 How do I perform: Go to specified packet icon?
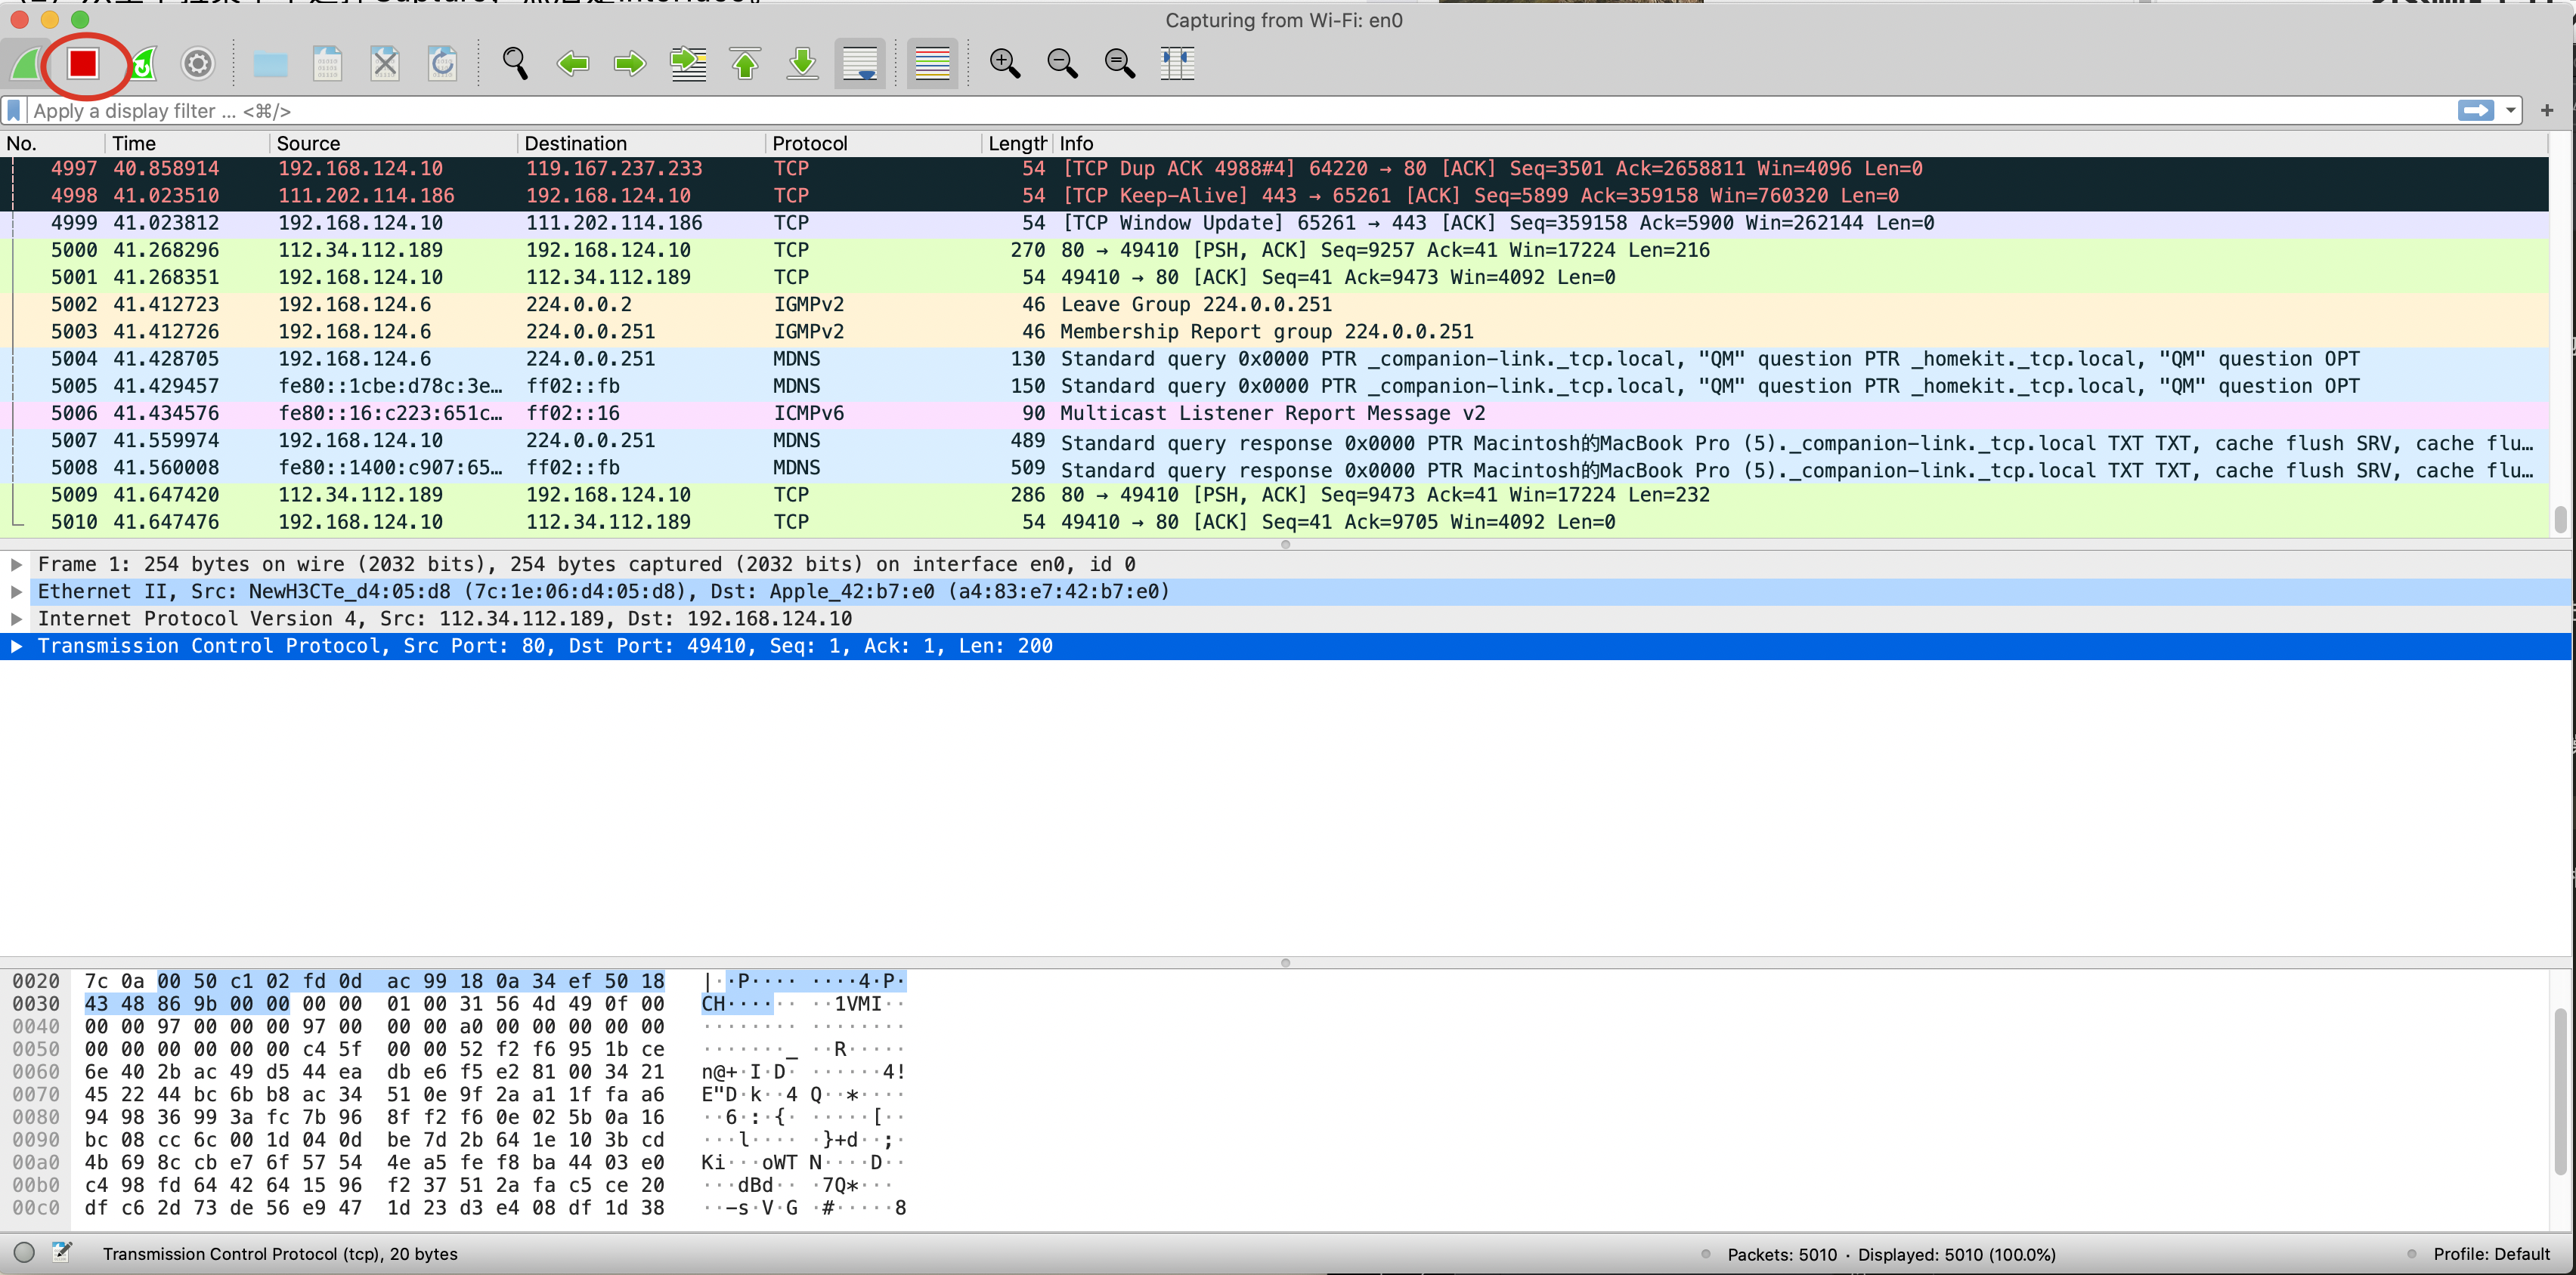[688, 64]
